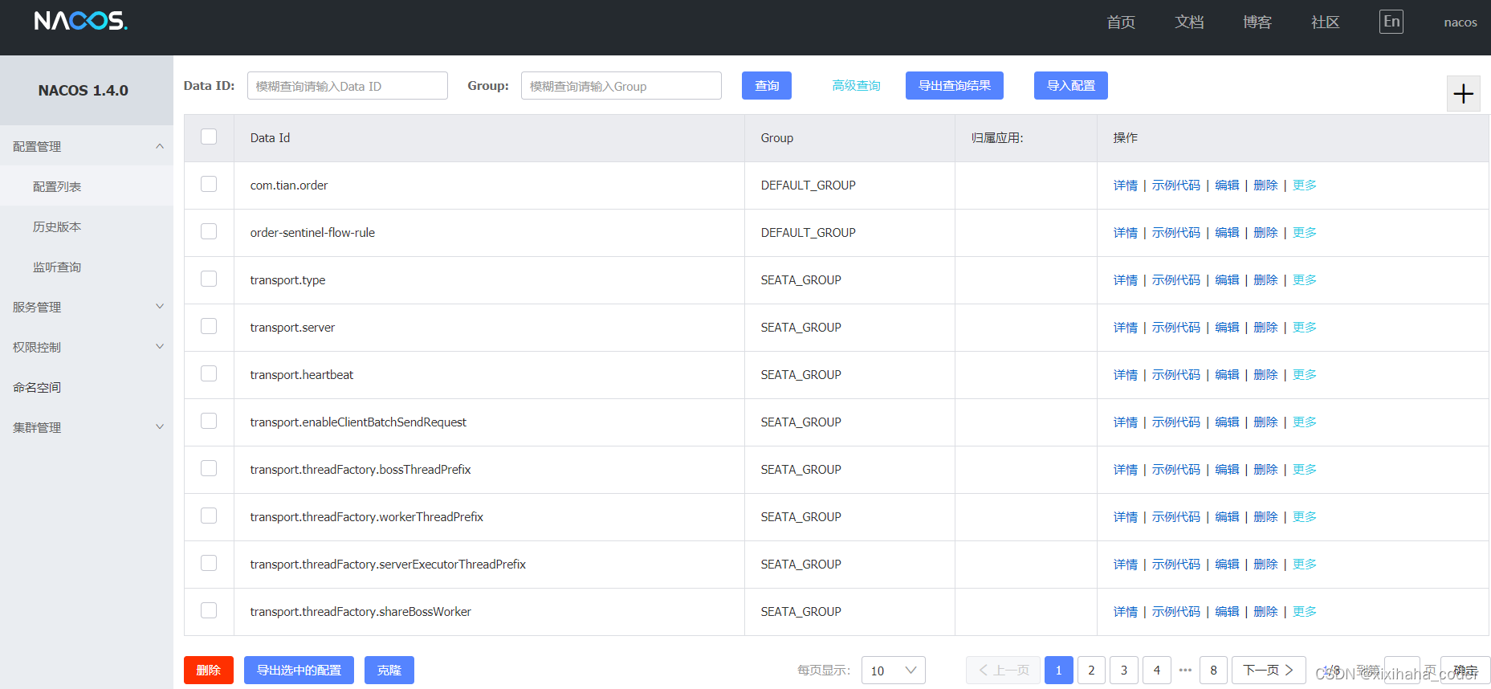Open 更多 menu for transport.heartbeat
1491x689 pixels.
(1305, 375)
